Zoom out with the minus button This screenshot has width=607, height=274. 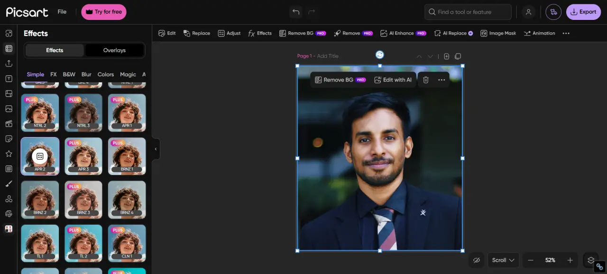pyautogui.click(x=531, y=260)
